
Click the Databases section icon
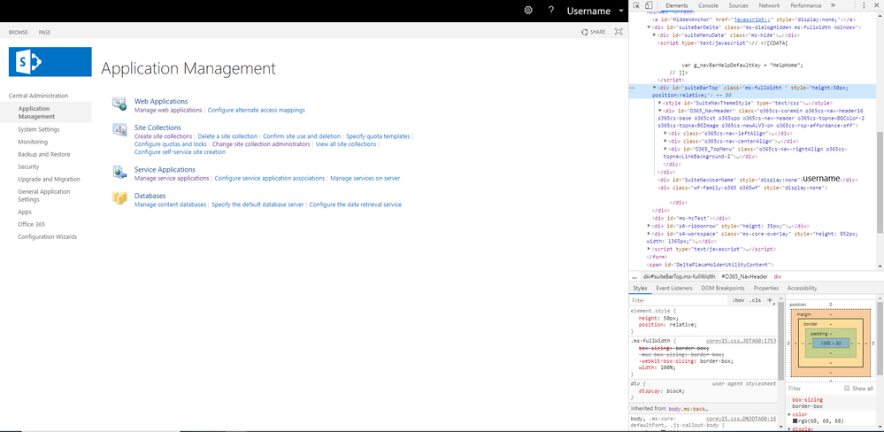tap(119, 198)
